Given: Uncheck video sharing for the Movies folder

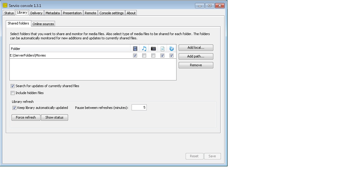Looking at the screenshot, I should click(x=135, y=56).
